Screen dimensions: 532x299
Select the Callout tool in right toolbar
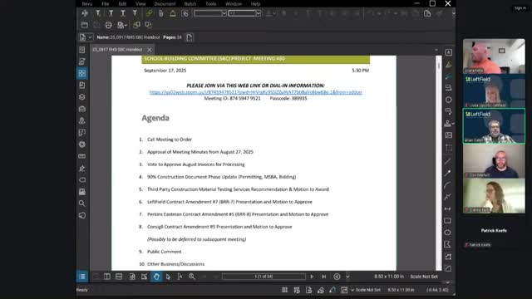tap(449, 111)
